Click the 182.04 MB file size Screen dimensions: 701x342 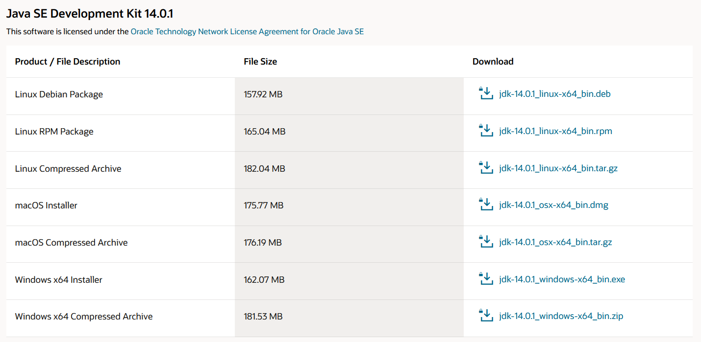tap(265, 169)
